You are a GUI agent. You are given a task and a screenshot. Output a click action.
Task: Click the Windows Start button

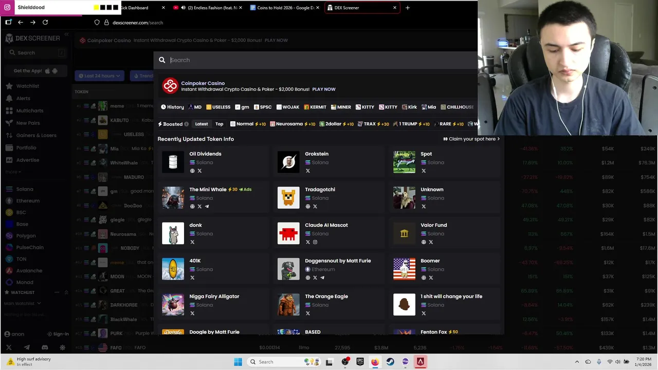pos(238,362)
